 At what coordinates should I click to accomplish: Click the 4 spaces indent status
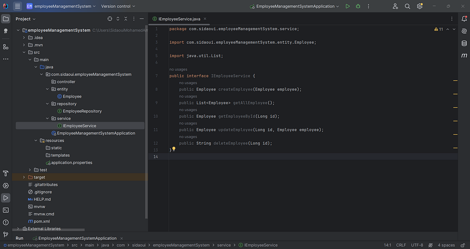446,245
